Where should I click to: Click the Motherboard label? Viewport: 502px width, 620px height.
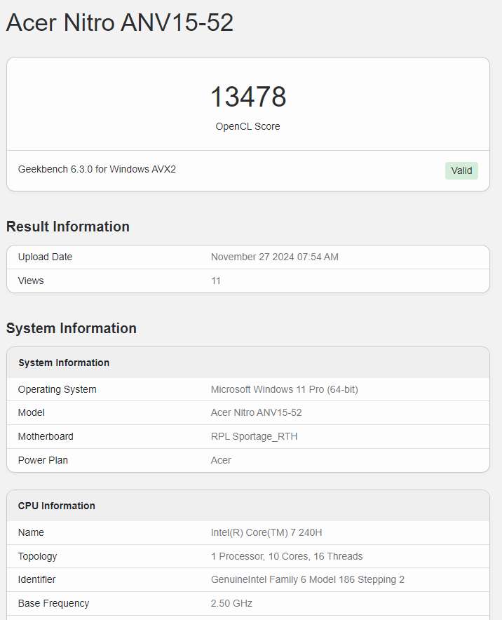(46, 436)
